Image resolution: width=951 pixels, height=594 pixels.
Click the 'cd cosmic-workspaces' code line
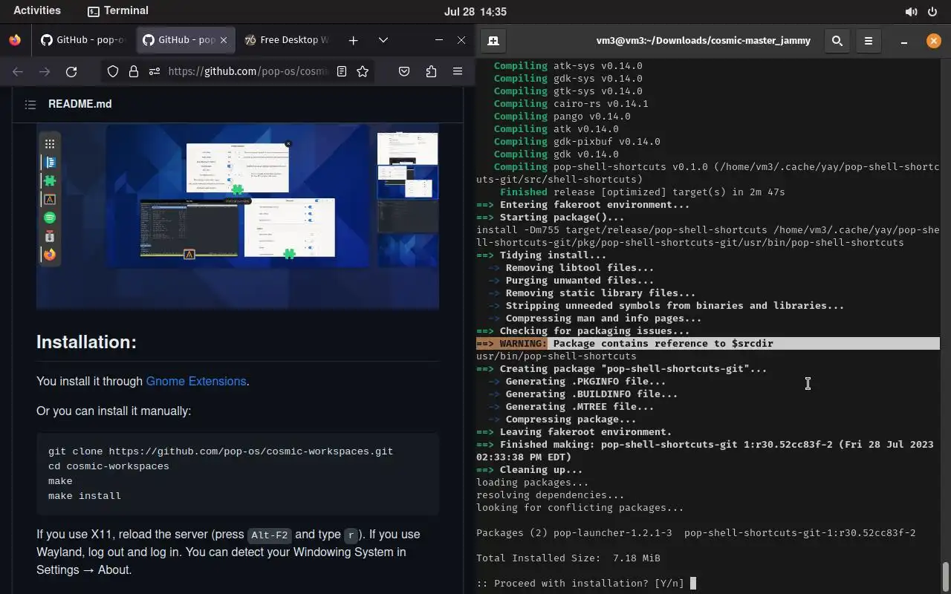(x=108, y=466)
